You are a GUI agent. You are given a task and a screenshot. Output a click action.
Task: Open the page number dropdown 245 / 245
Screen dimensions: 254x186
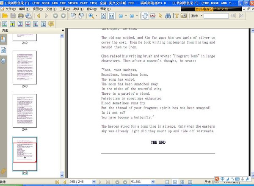point(94,182)
